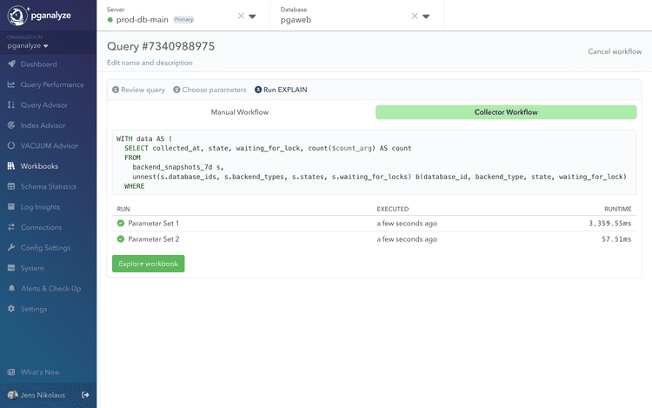Click the Schema Statistics icon
The height and width of the screenshot is (408, 652).
11,186
